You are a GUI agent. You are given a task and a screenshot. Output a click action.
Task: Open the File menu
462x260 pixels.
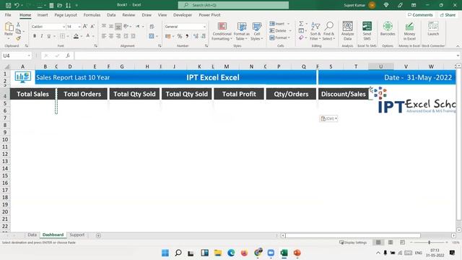8,14
